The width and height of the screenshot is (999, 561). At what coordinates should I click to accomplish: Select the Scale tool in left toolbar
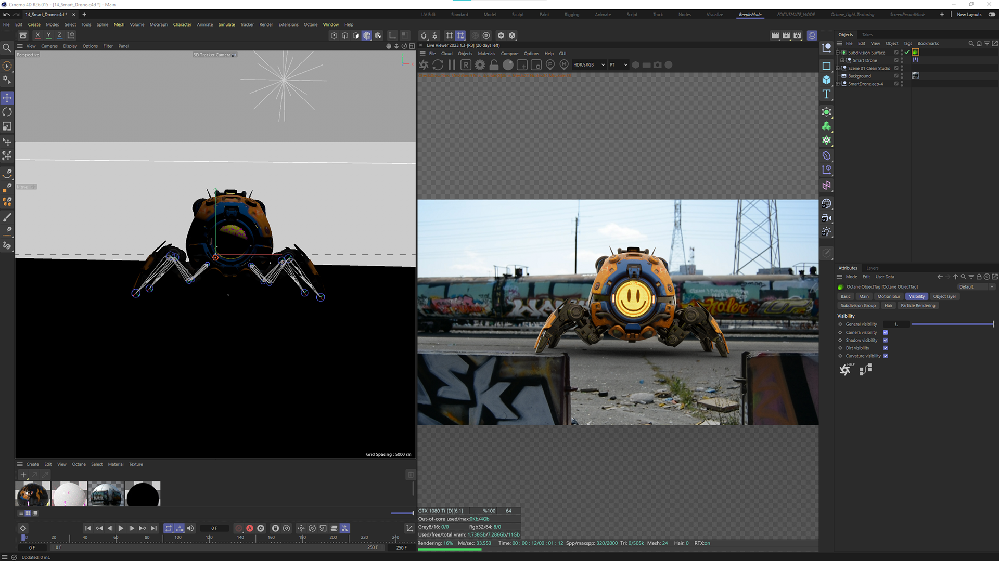(x=7, y=126)
